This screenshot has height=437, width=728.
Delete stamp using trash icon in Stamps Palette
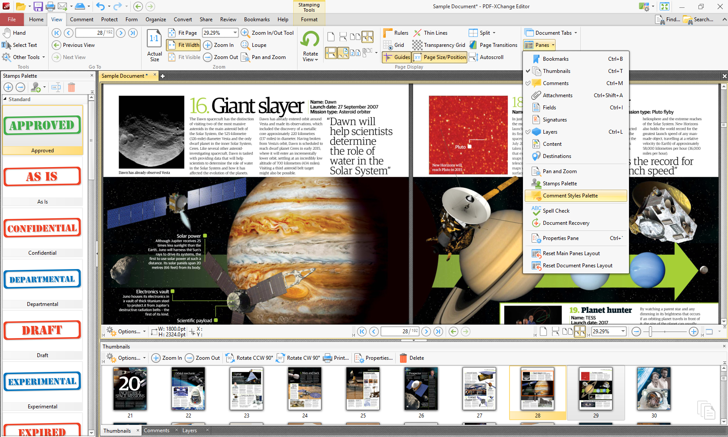tap(72, 87)
